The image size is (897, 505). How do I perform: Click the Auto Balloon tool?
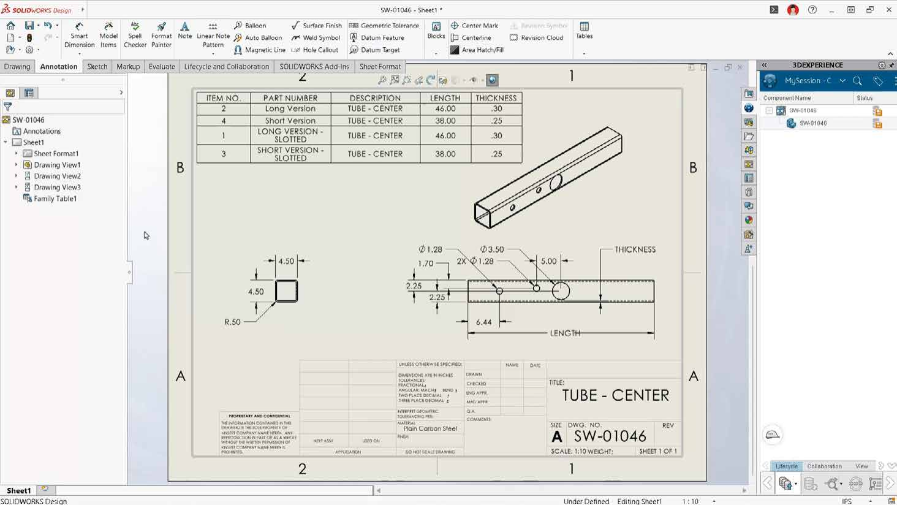click(258, 38)
